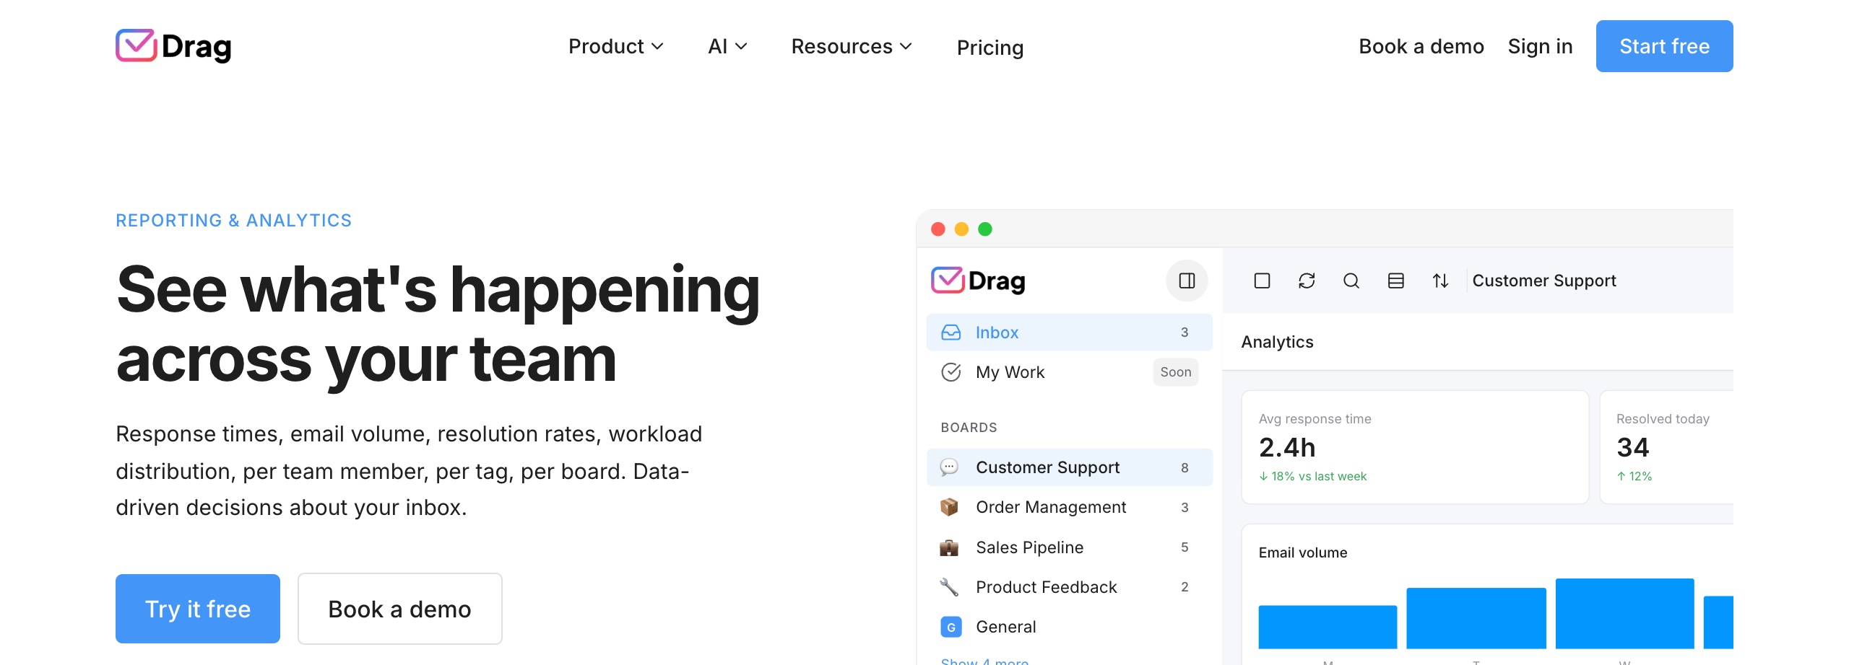1849x665 pixels.
Task: Click the Customer Support count 8
Action: tap(1185, 468)
